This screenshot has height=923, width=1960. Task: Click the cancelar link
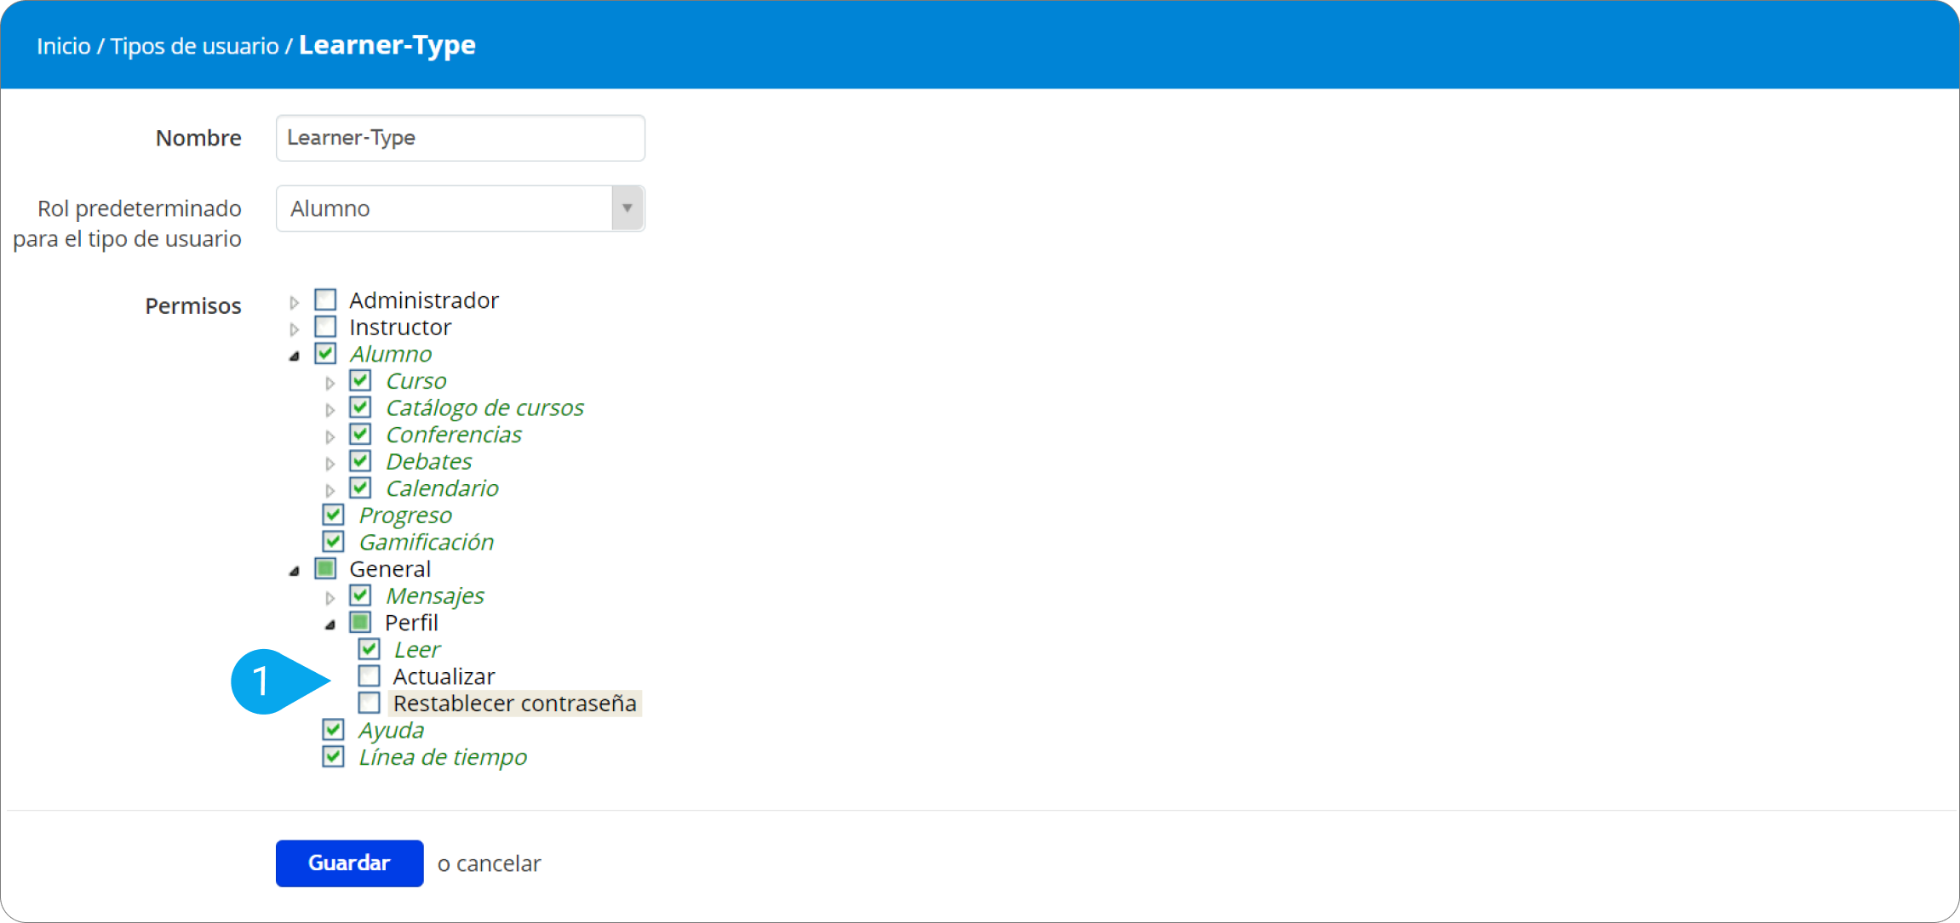498,863
